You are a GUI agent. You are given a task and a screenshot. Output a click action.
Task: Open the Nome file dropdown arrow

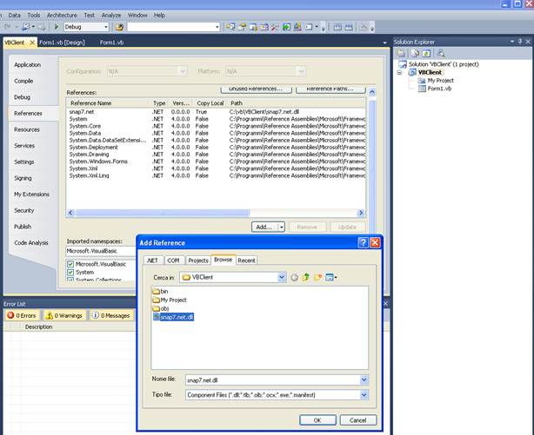(x=364, y=379)
